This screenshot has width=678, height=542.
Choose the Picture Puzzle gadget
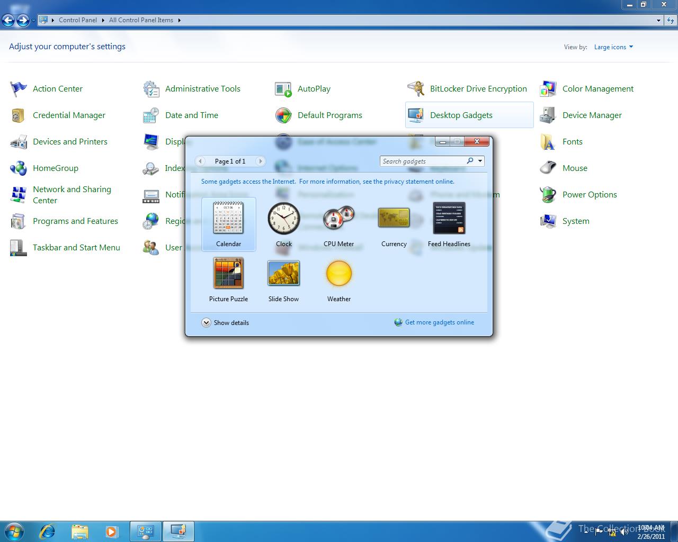228,273
